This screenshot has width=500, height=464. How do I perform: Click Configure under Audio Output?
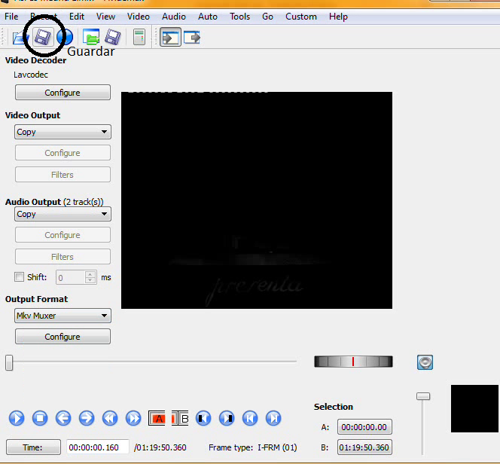(62, 235)
